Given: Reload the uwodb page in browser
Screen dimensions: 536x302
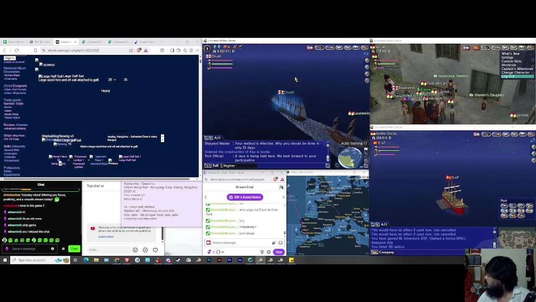Looking at the screenshot, I should coord(17,50).
